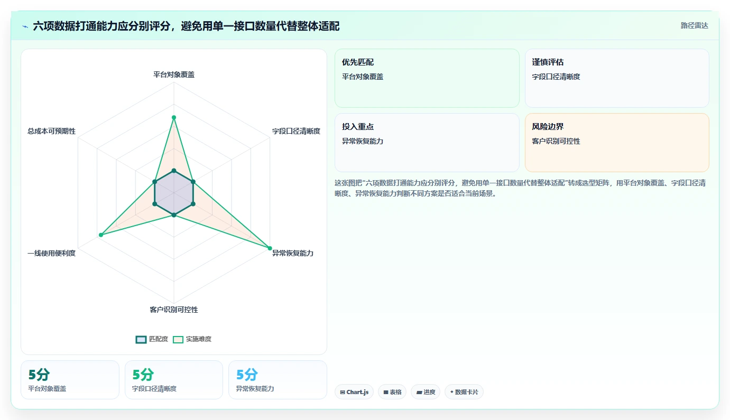Click the 实施难度 data point at 异常恢复能力
The width and height of the screenshot is (730, 420).
click(270, 248)
